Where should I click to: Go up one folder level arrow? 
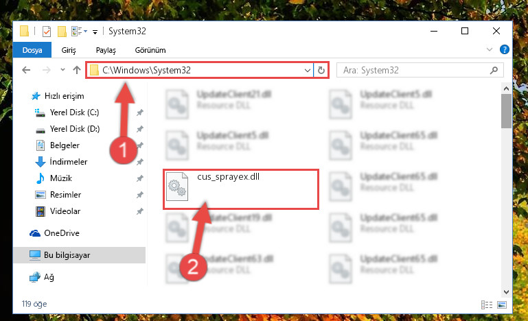[77, 70]
